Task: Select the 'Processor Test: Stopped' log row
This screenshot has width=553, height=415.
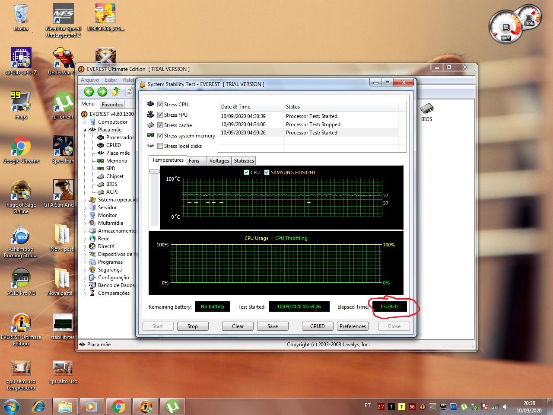Action: [x=309, y=124]
